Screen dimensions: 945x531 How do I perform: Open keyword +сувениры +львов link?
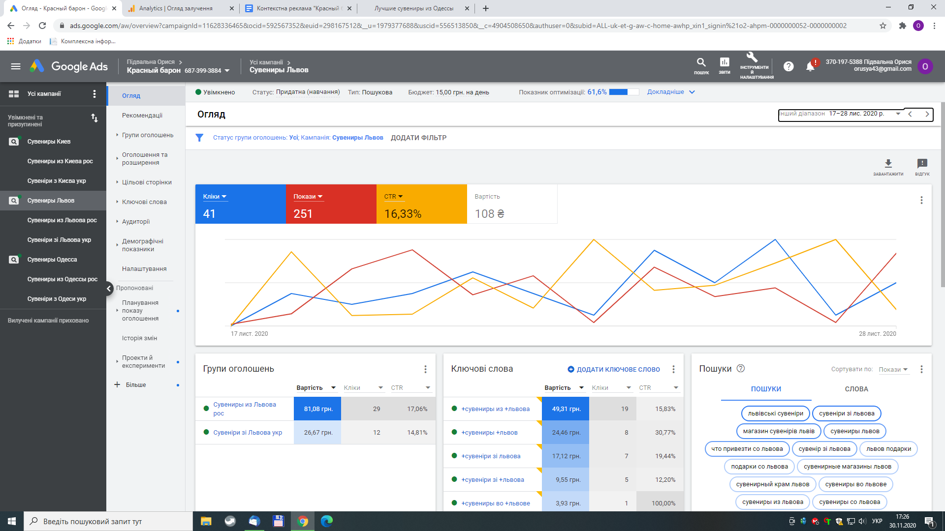(x=489, y=433)
